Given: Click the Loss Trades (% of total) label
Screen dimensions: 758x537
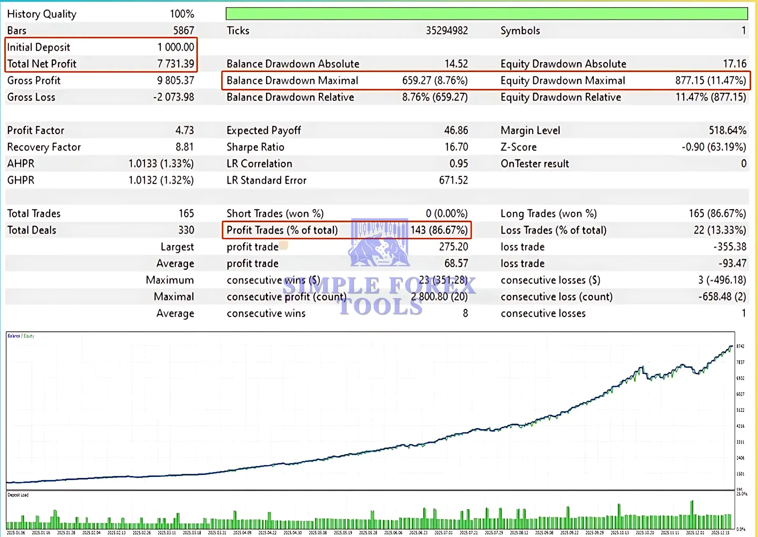Looking at the screenshot, I should pos(553,230).
